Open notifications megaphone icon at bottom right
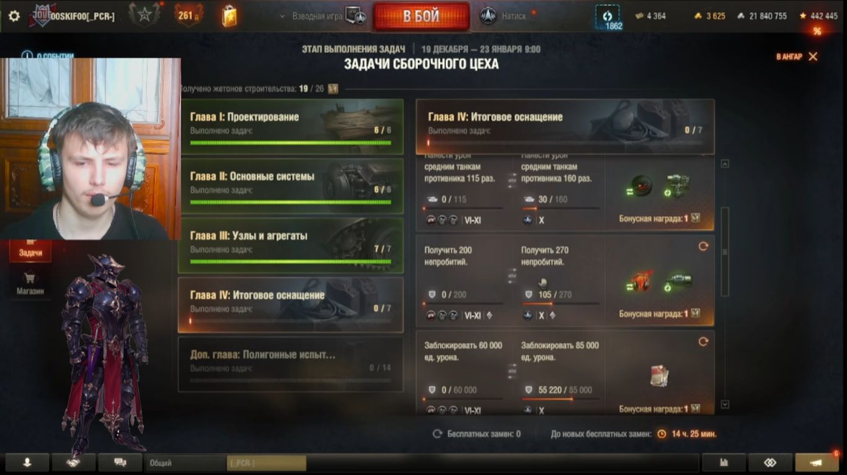847x475 pixels. point(817,463)
